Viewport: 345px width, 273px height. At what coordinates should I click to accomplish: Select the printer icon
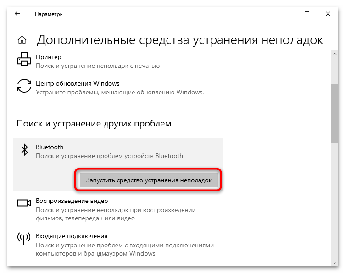pos(24,59)
